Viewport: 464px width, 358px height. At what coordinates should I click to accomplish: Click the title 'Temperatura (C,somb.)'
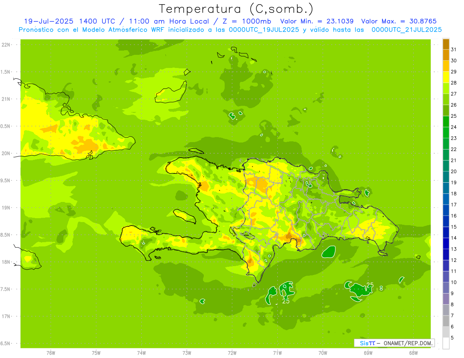pos(236,9)
